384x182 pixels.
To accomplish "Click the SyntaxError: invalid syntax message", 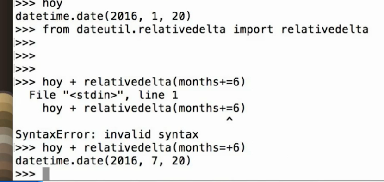I will pyautogui.click(x=107, y=134).
